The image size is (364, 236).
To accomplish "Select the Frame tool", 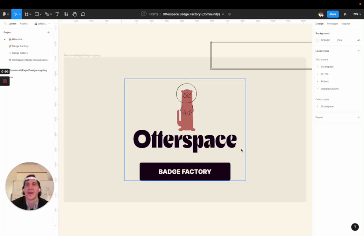I will coord(26,14).
